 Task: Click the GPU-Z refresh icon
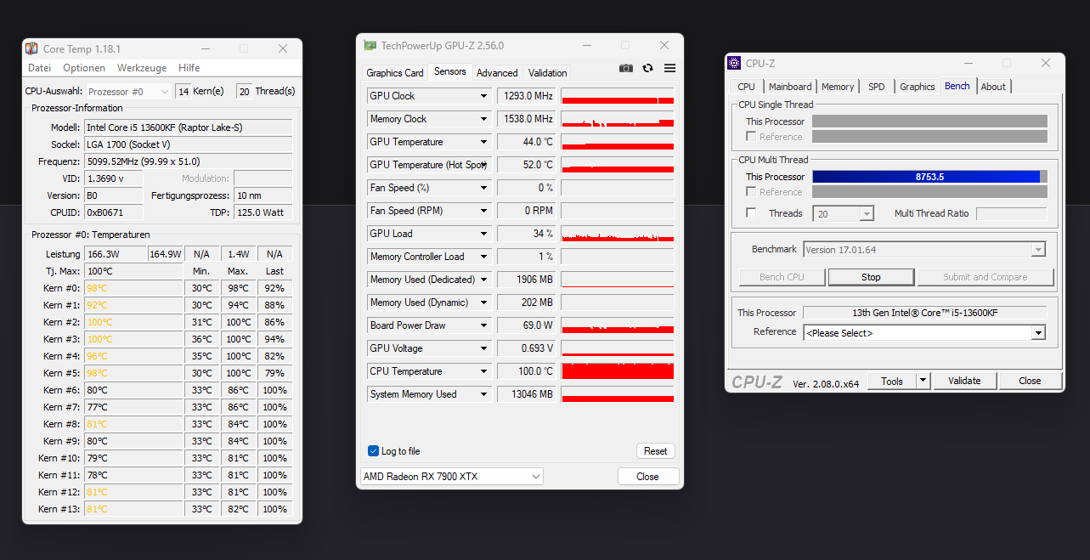click(648, 68)
